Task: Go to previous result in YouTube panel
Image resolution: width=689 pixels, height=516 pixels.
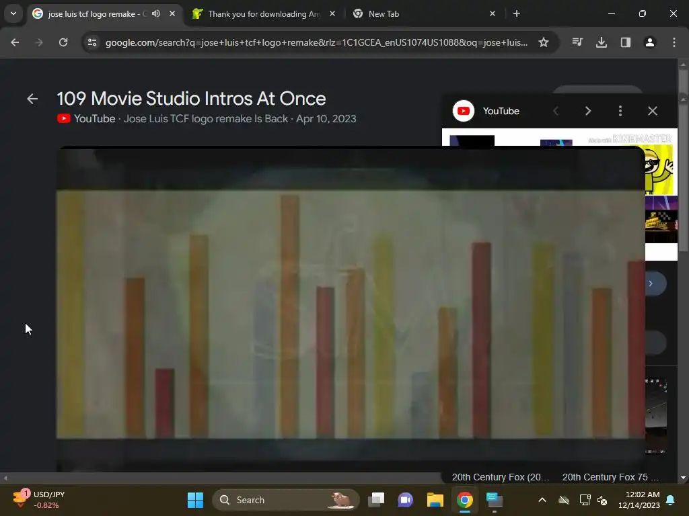Action: (556, 111)
